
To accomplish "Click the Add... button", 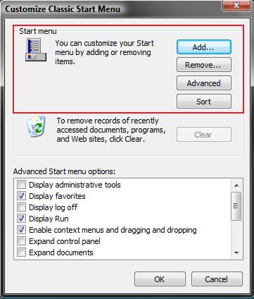I will (x=204, y=47).
